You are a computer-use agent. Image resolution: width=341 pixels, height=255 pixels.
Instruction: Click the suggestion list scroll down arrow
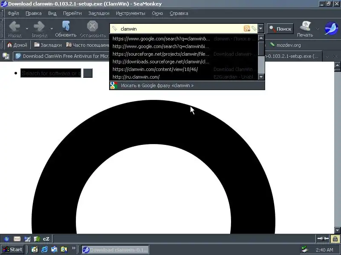261,76
